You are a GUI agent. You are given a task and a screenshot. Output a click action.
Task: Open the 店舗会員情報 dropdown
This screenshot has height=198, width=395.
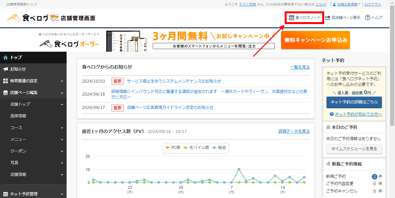[x=348, y=5]
